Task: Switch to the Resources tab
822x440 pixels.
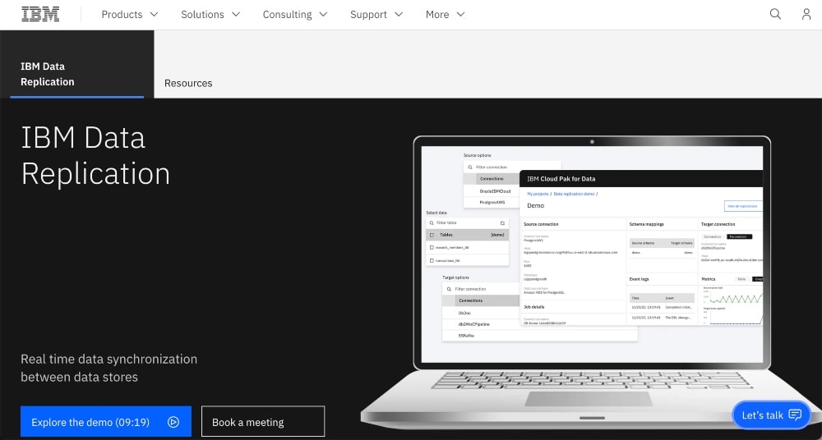Action: pos(188,83)
